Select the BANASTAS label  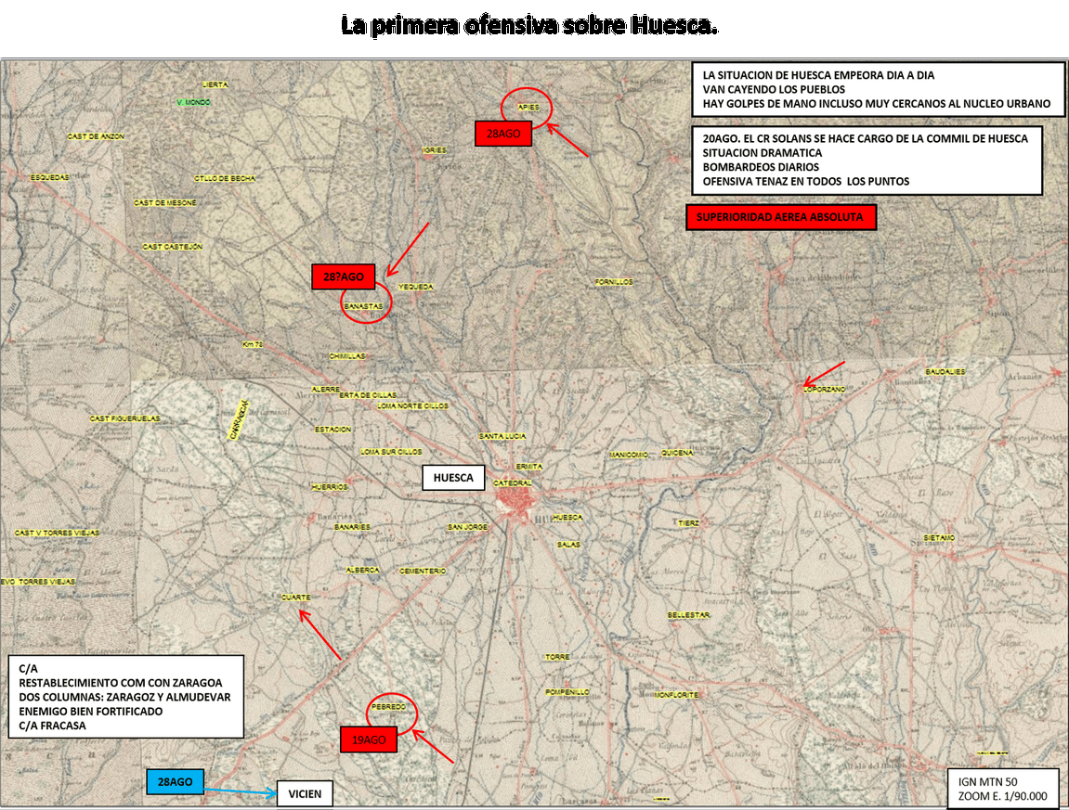[x=363, y=306]
